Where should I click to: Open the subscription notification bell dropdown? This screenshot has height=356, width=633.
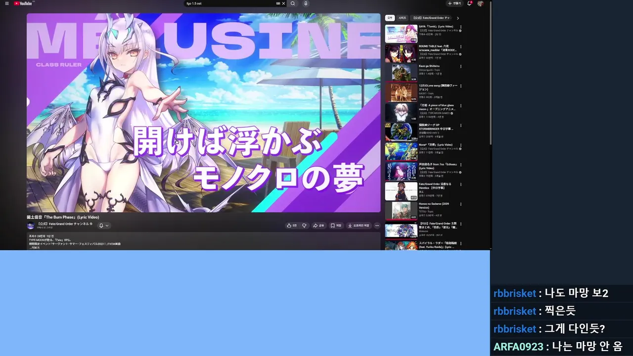pos(103,225)
